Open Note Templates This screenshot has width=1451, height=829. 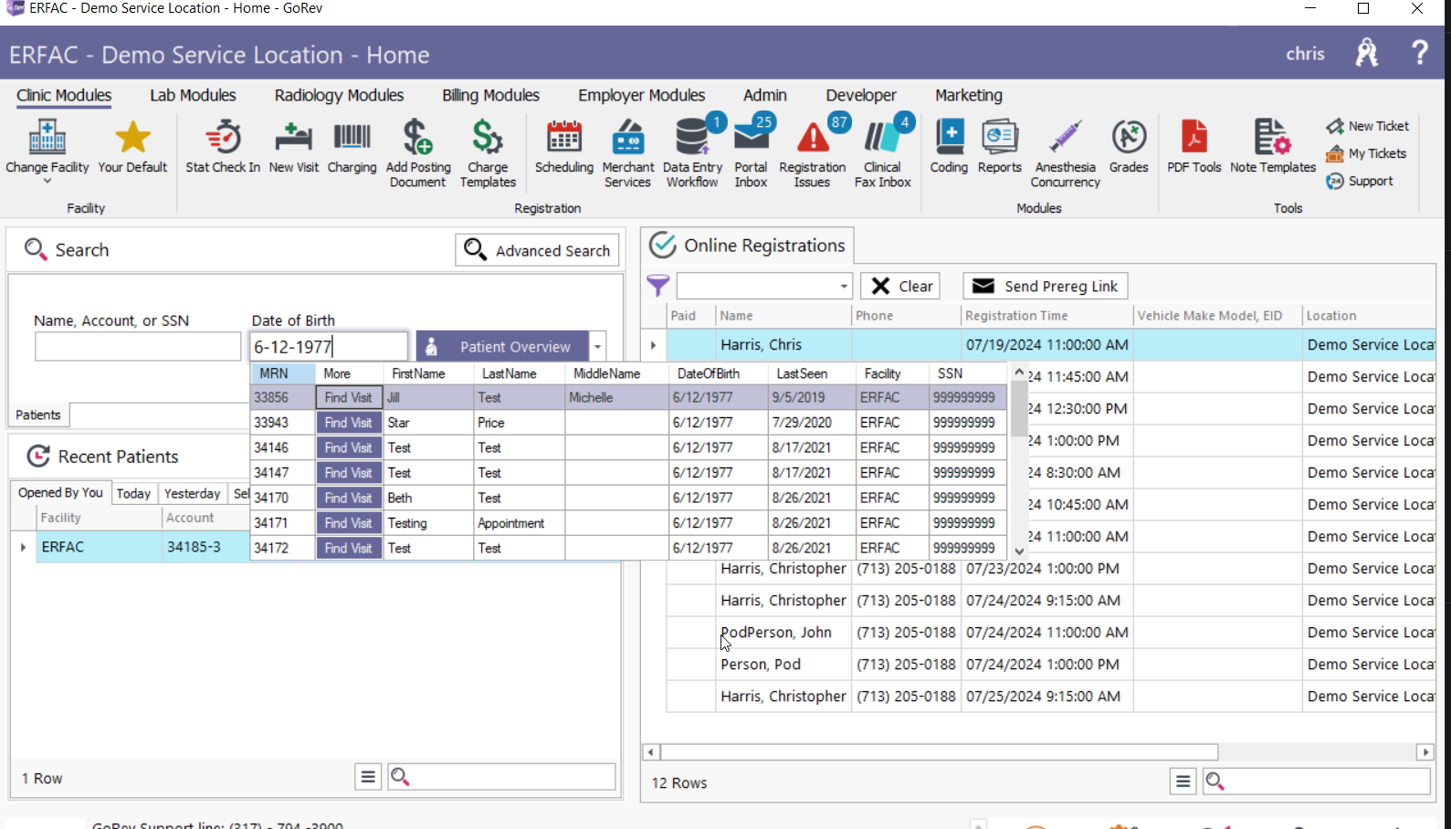pos(1272,146)
